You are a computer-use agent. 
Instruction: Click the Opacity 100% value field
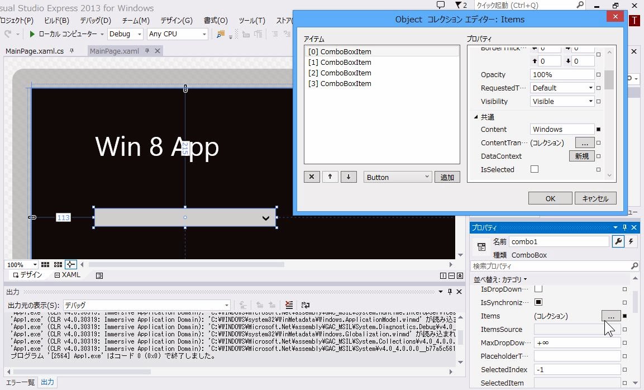pyautogui.click(x=562, y=74)
